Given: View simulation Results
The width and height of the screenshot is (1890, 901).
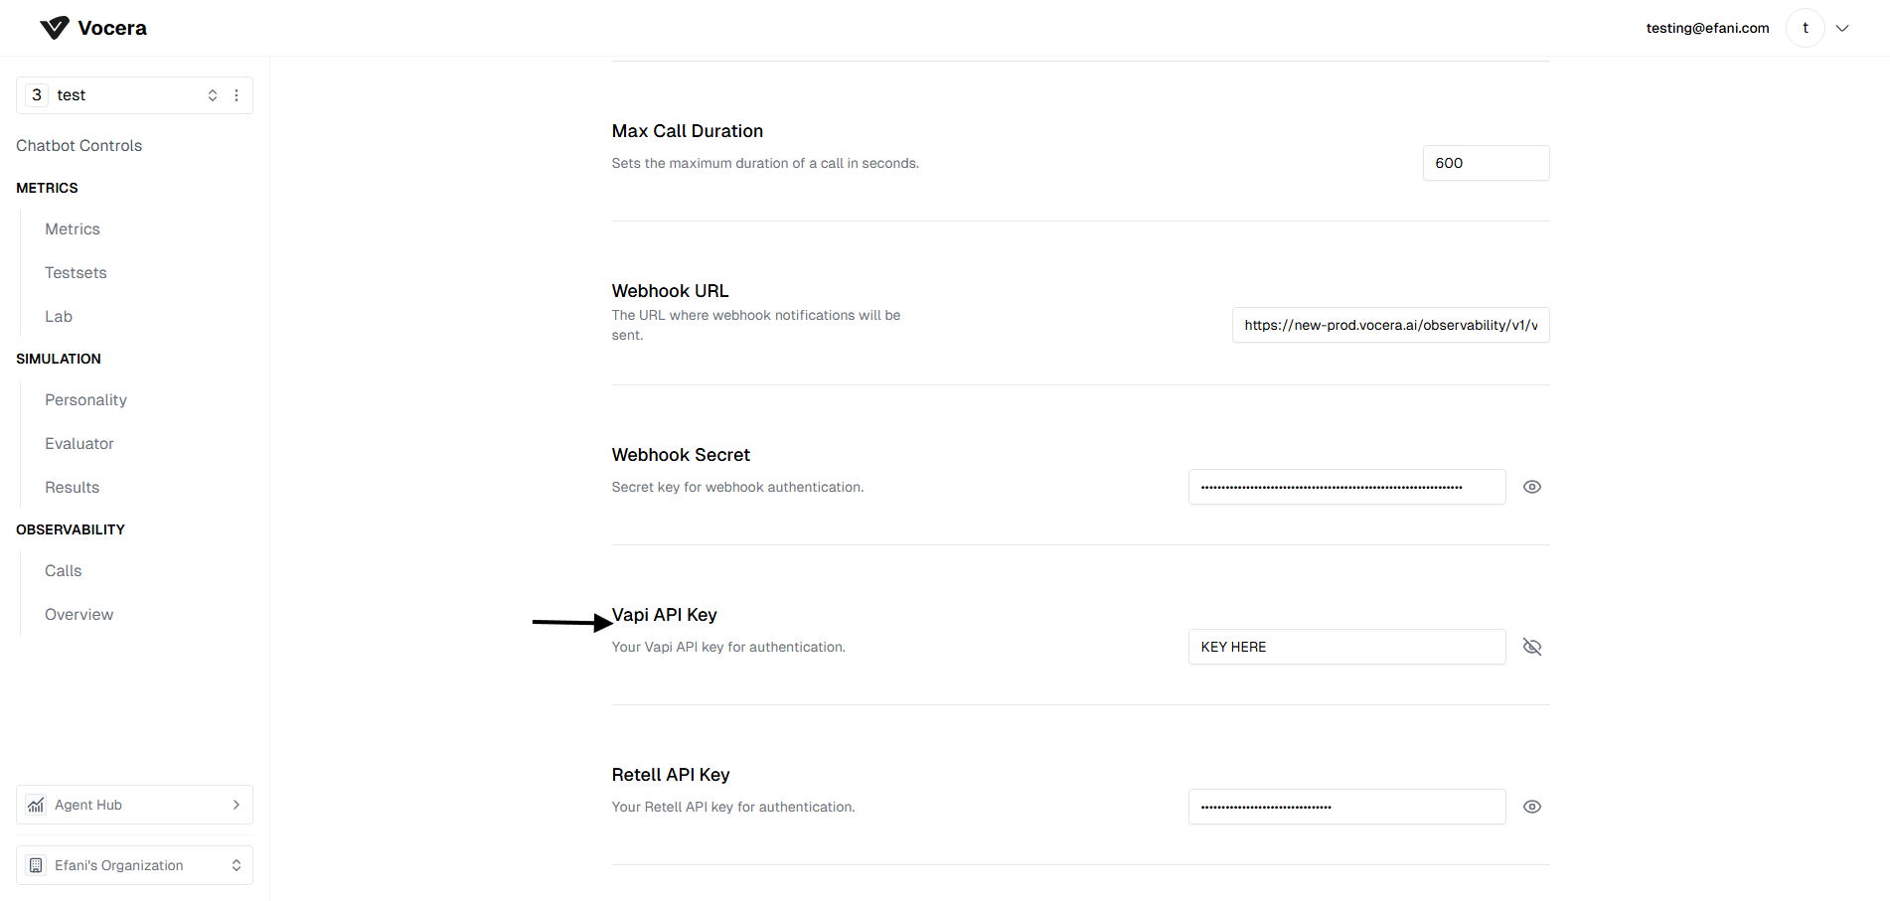Looking at the screenshot, I should tap(72, 488).
